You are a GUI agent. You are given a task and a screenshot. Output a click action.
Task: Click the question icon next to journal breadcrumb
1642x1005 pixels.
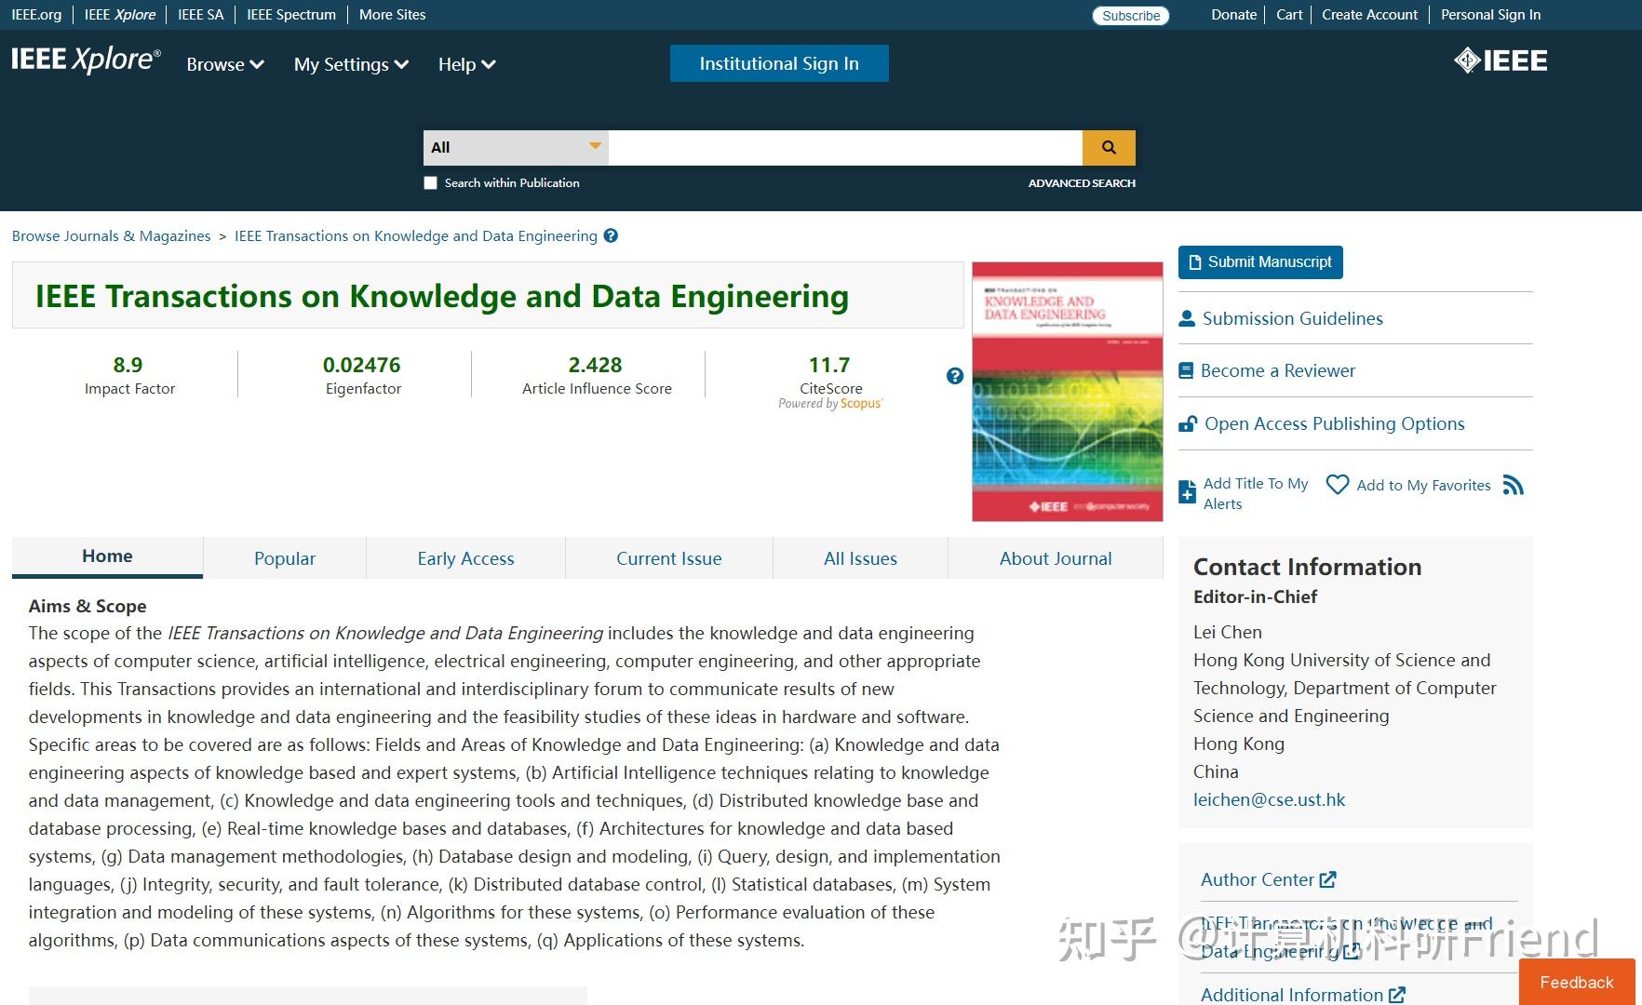612,235
